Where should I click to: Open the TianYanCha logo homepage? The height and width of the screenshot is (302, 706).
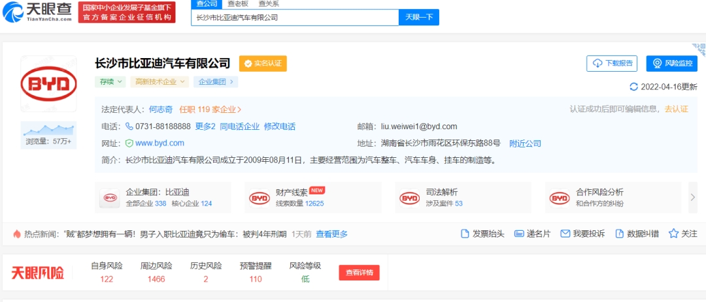click(37, 12)
